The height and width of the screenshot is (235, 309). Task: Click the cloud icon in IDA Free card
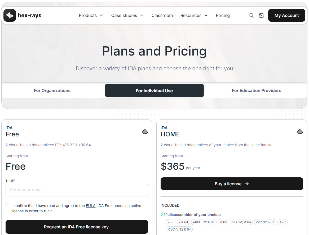pyautogui.click(x=145, y=131)
